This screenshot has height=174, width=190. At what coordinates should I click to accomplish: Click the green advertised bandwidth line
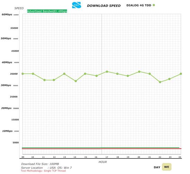101,148
